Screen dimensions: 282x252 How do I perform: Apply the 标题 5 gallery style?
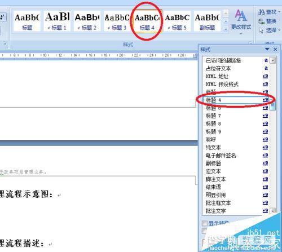[x=177, y=21]
